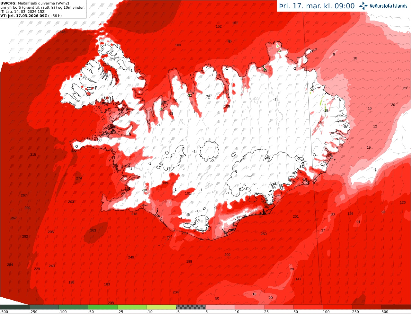The height and width of the screenshot is (314, 411).
Task: Pick the -25 to -10 light green legend segment
Action: click(x=132, y=307)
